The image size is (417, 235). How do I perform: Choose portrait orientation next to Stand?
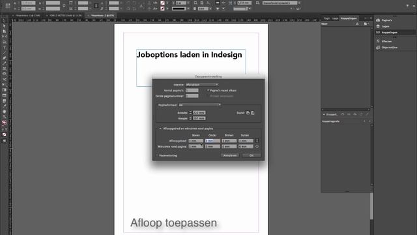pyautogui.click(x=248, y=113)
